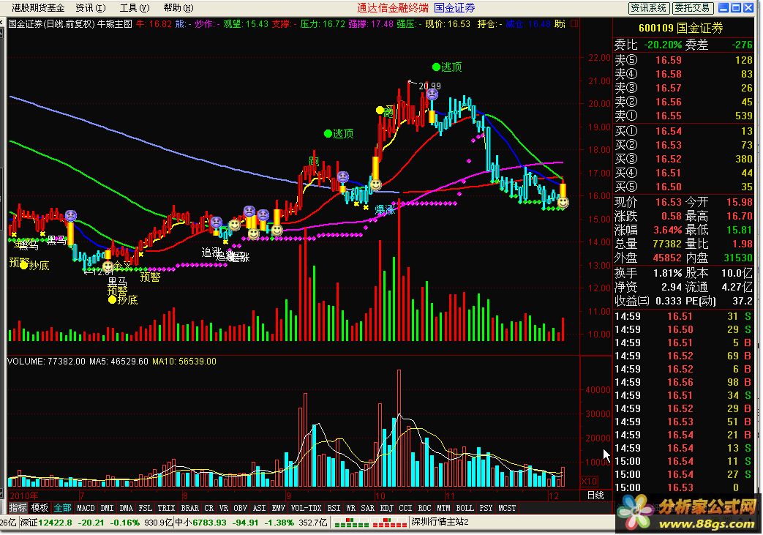Viewport: 763px width, 535px height.
Task: Click the 深证 12422.8 index in status bar
Action: [46, 523]
